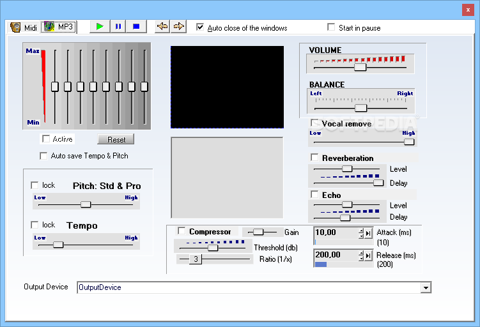Open the Output Device dropdown arrow
480x327 pixels.
pos(426,287)
